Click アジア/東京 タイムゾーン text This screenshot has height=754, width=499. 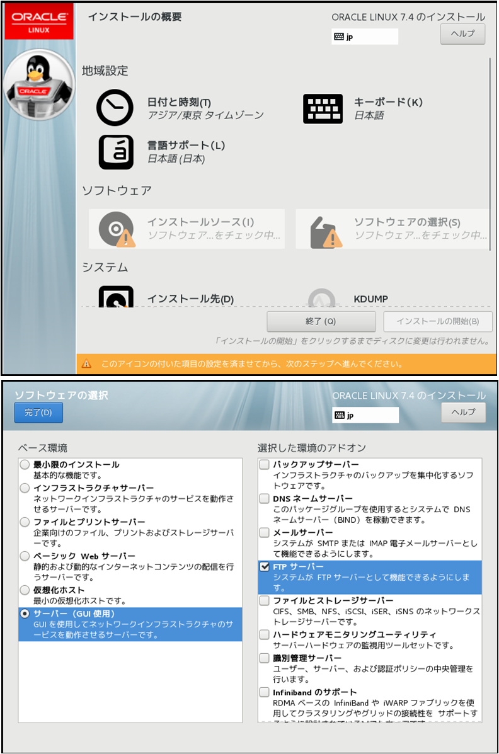point(205,115)
